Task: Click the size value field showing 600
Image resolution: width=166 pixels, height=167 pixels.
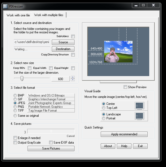Action: pos(60,79)
